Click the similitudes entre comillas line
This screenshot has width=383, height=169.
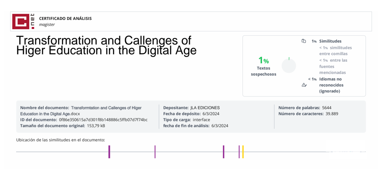click(x=335, y=50)
